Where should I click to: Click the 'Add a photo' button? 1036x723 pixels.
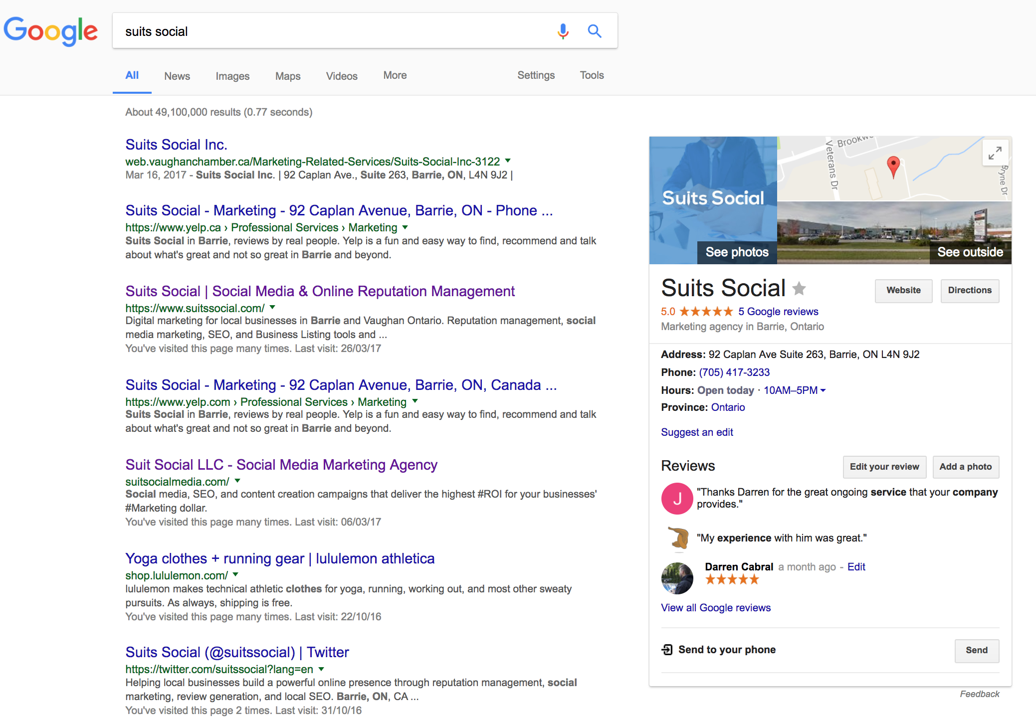pos(966,467)
